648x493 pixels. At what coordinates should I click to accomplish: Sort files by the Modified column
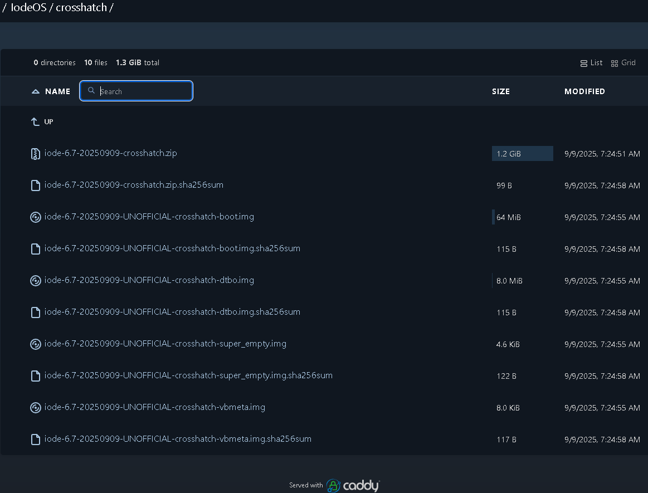(x=584, y=91)
